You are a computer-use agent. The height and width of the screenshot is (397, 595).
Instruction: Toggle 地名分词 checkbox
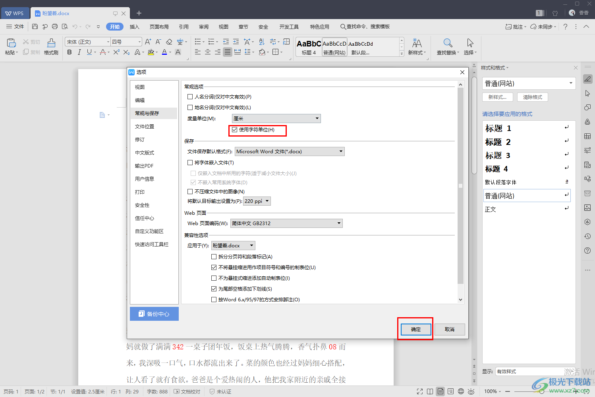190,107
